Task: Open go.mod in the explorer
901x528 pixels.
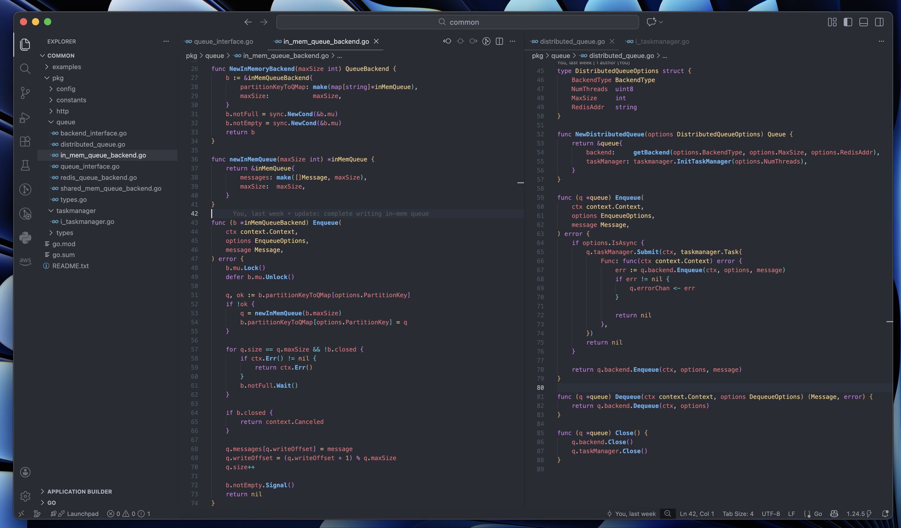Action: (64, 244)
